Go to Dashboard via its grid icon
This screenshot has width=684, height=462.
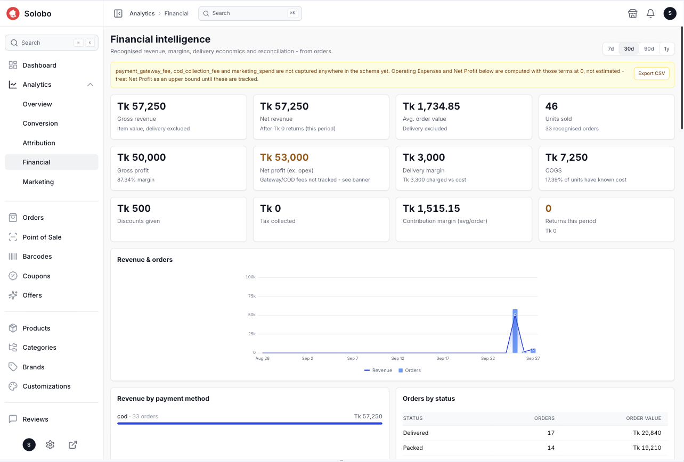pos(13,65)
